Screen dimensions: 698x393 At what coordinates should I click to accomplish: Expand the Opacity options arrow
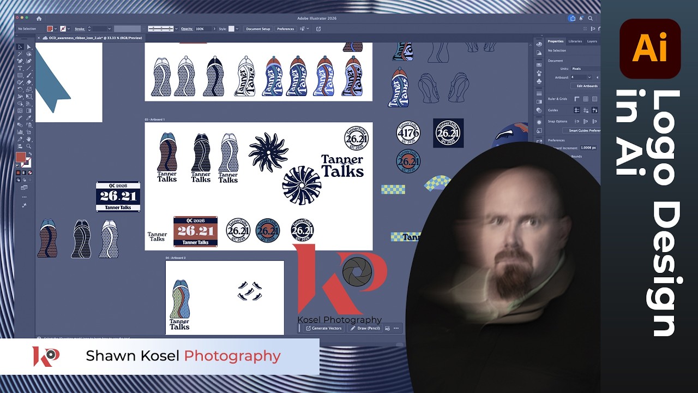[214, 28]
